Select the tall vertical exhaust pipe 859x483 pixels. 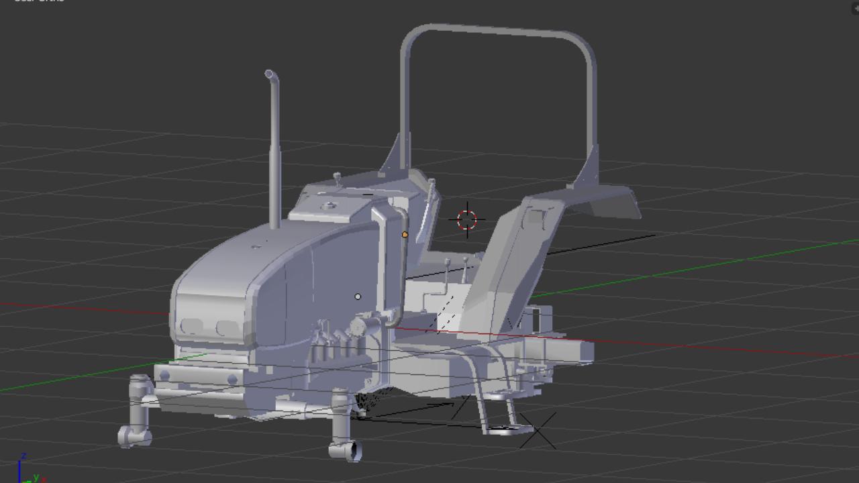[x=273, y=149]
